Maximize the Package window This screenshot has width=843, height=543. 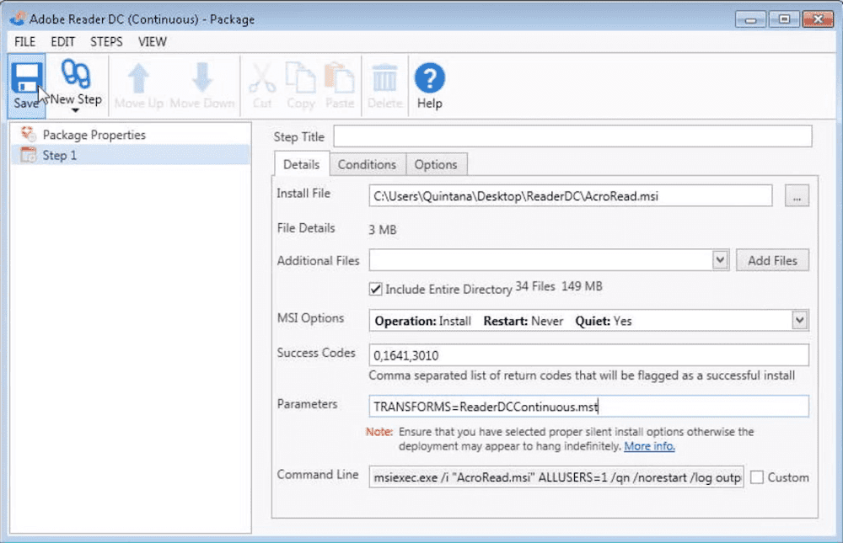click(784, 19)
